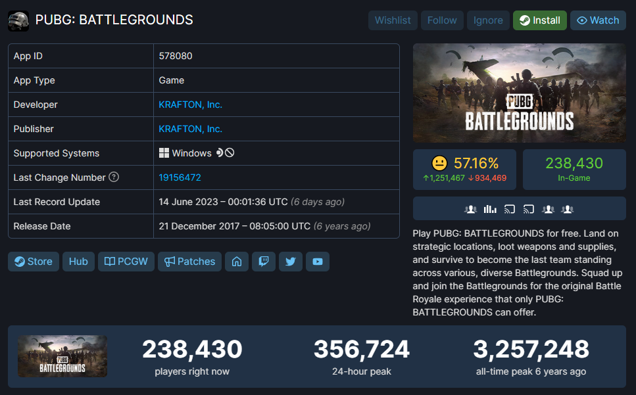Click the Release Date label
Image resolution: width=636 pixels, height=395 pixels.
click(42, 226)
